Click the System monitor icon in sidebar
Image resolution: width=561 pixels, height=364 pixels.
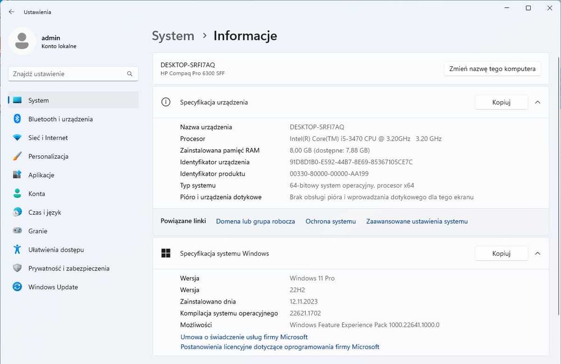(x=17, y=100)
